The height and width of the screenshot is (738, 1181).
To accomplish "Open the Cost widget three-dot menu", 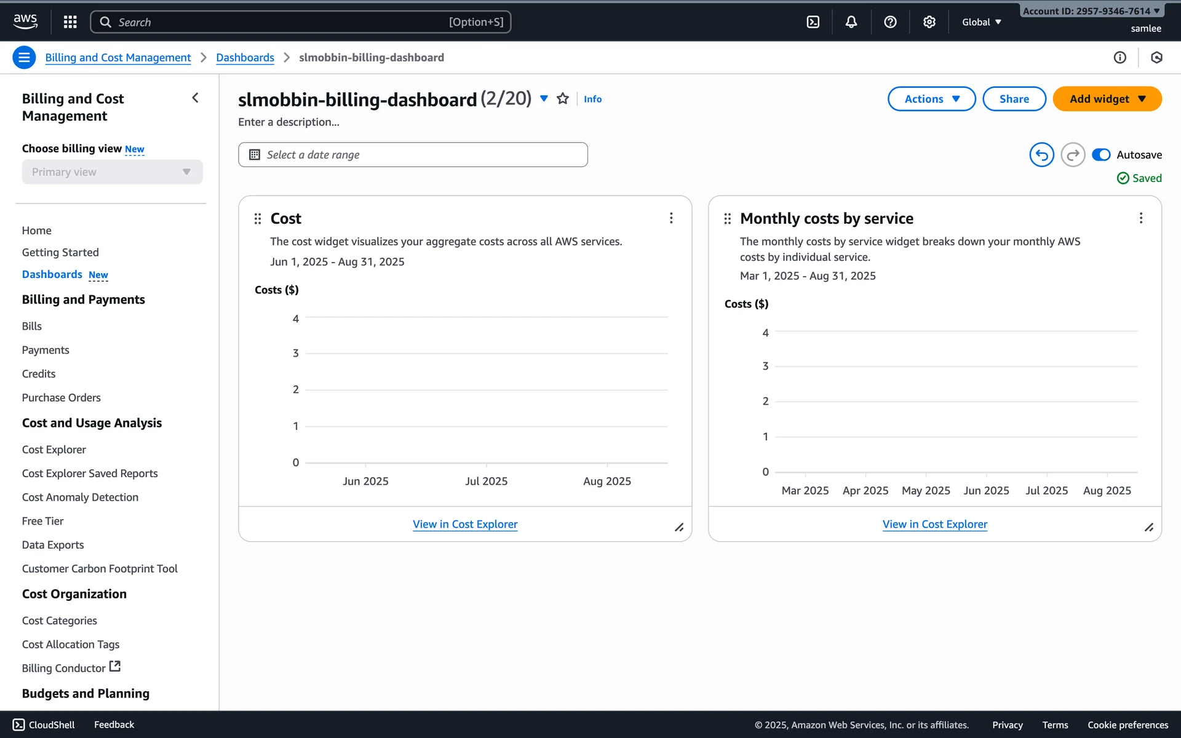I will coord(671,218).
